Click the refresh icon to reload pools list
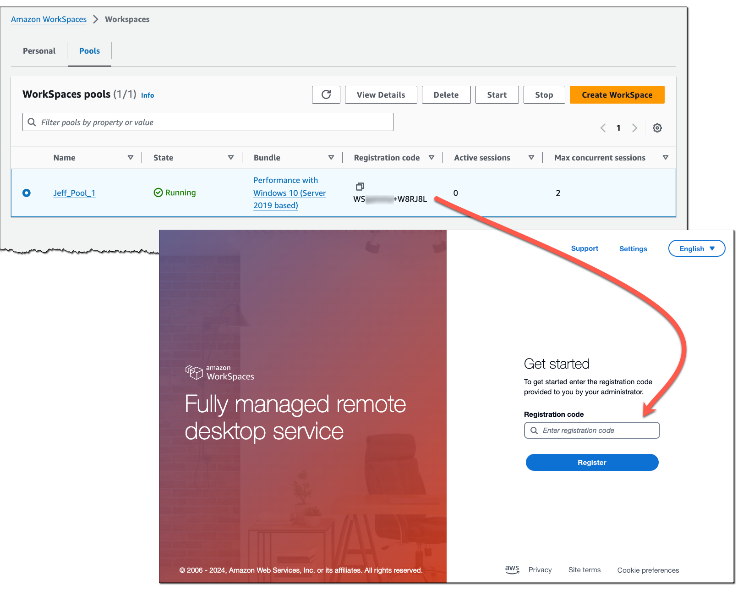 326,94
